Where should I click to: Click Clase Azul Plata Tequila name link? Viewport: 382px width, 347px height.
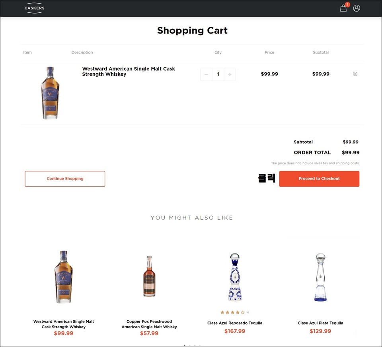coord(320,323)
